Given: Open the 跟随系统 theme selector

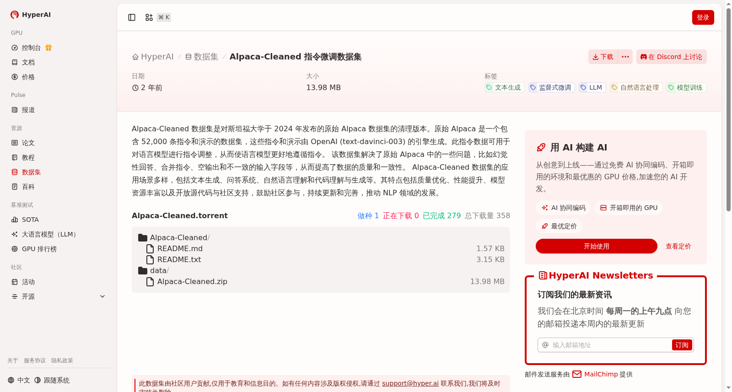Looking at the screenshot, I should coord(52,380).
